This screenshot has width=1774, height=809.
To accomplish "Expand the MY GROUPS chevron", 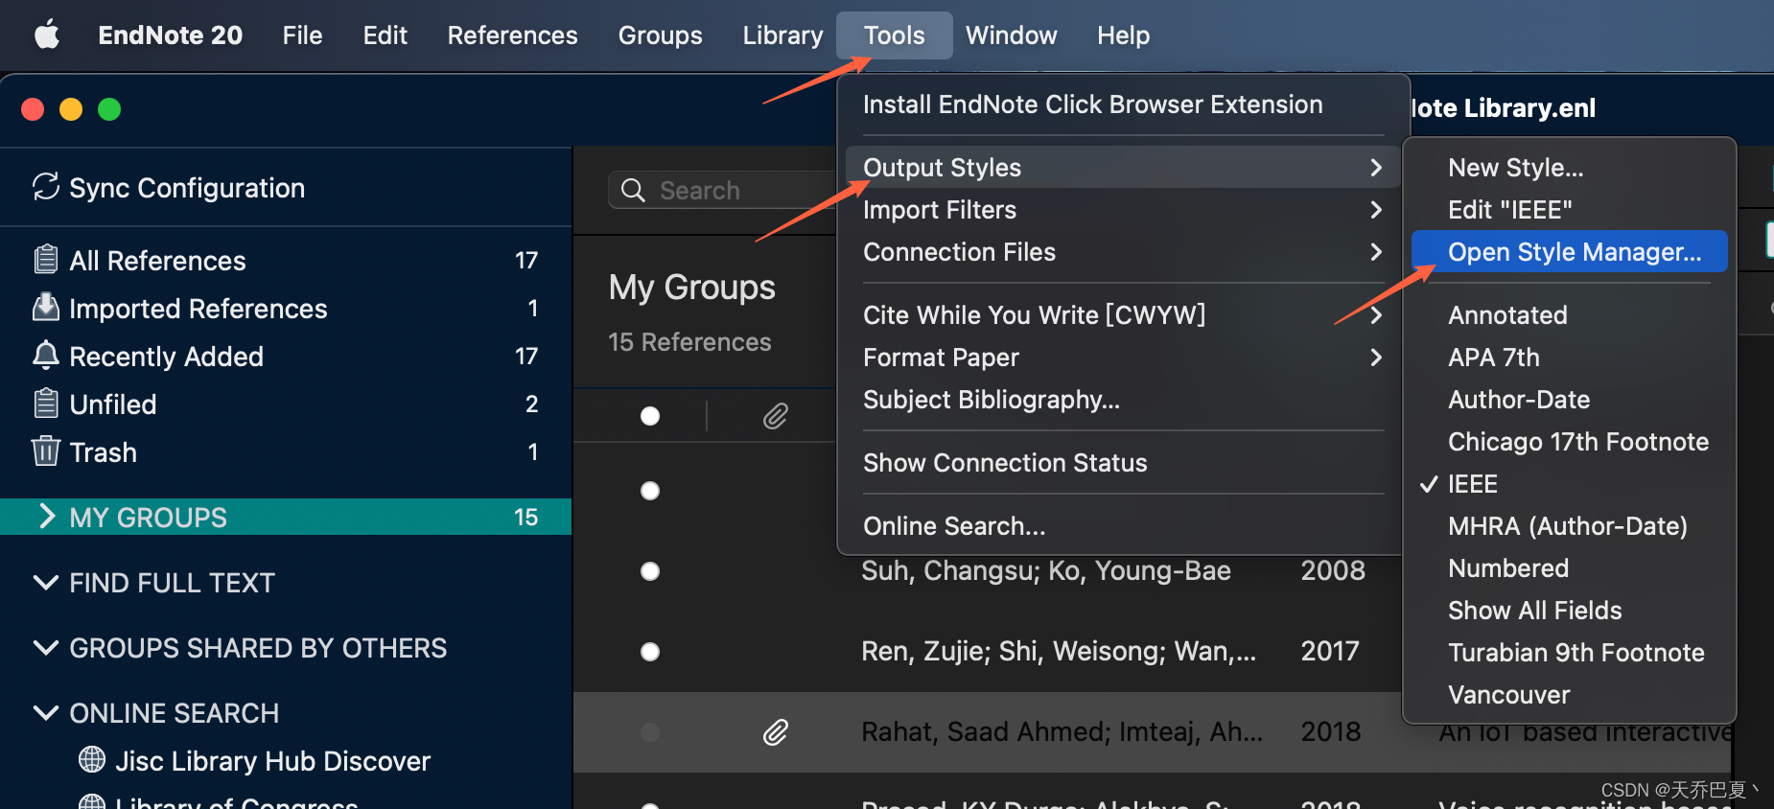I will 46,517.
